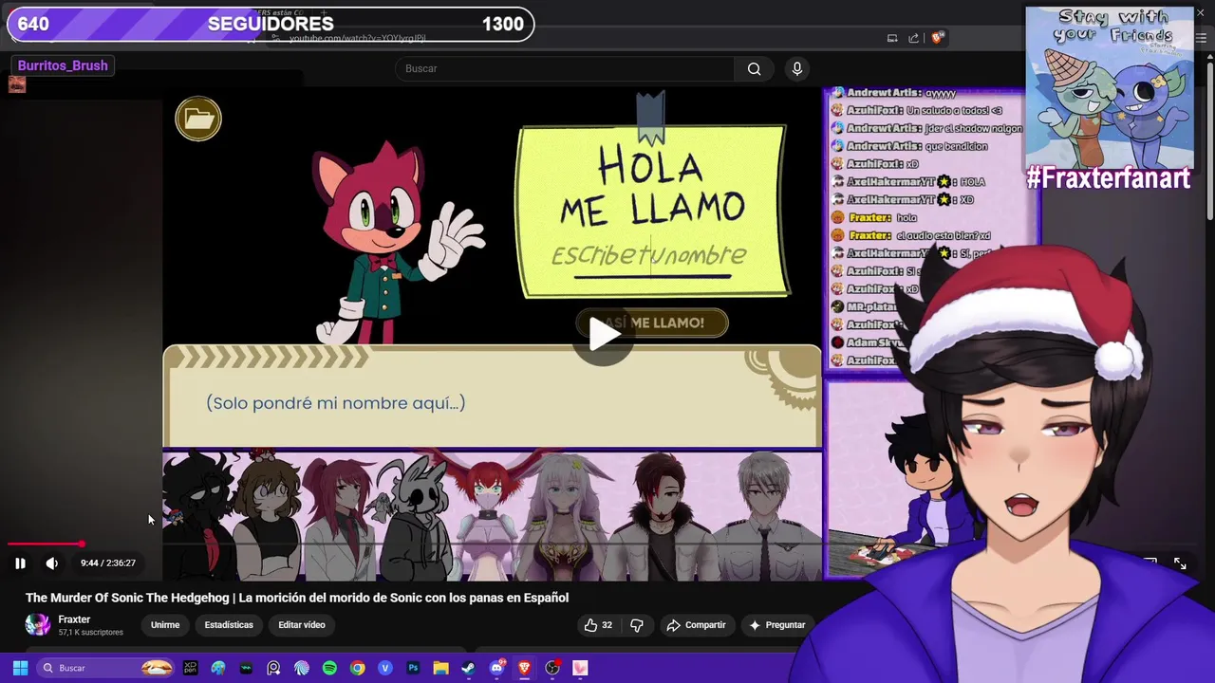This screenshot has height=683, width=1215.
Task: Start voice search with microphone icon
Action: (797, 68)
